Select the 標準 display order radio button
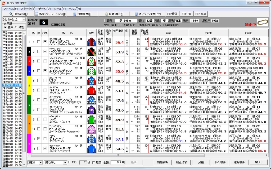Screen dimensions: 271x169 (x=5, y=27)
